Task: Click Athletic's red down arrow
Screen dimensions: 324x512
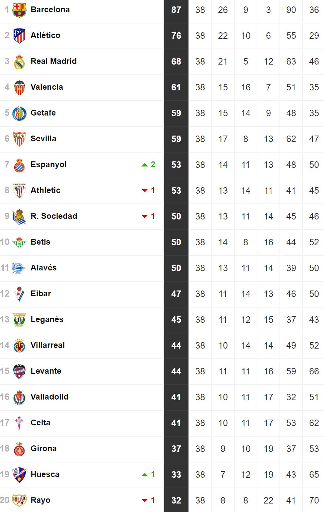Action: [x=145, y=191]
